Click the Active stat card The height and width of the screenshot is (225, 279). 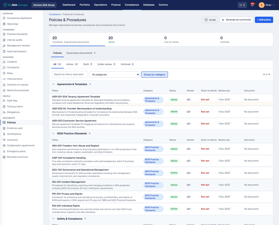click(133, 40)
